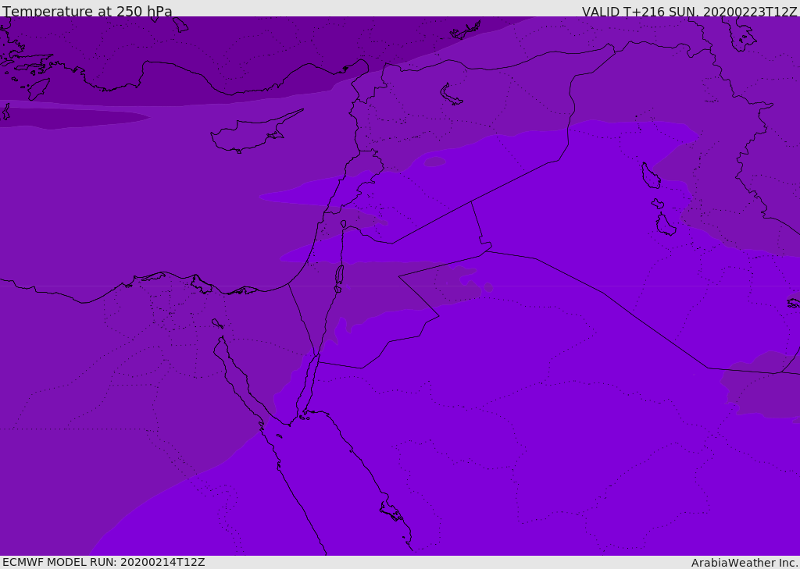
Task: Click the Dead Sea outline on the map
Action: click(x=339, y=278)
